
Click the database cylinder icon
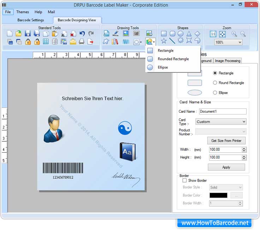(55, 42)
